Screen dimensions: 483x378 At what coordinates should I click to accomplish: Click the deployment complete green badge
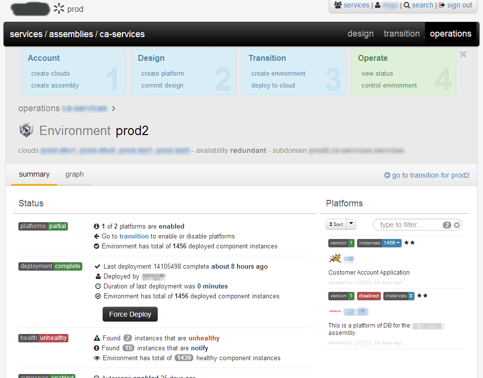(50, 266)
